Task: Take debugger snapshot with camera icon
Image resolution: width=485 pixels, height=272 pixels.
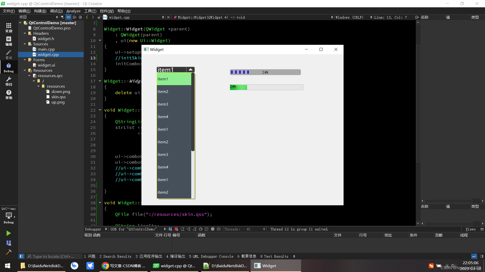Action: pyautogui.click(x=219, y=229)
